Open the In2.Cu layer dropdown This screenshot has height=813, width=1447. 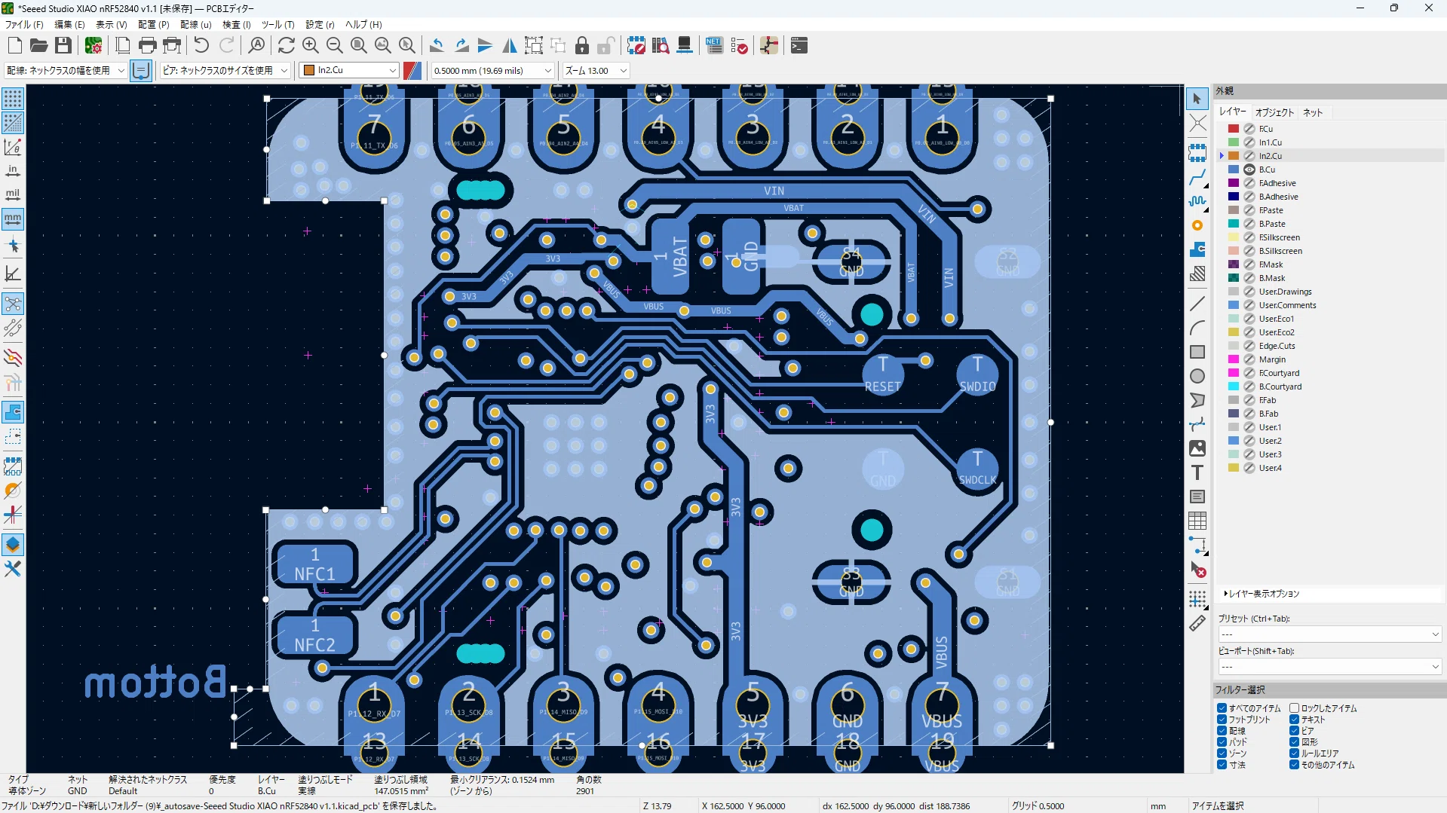tap(349, 70)
